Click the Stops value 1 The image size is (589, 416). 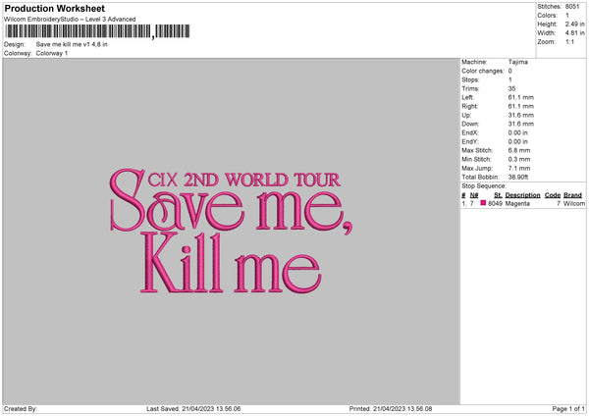[x=509, y=79]
